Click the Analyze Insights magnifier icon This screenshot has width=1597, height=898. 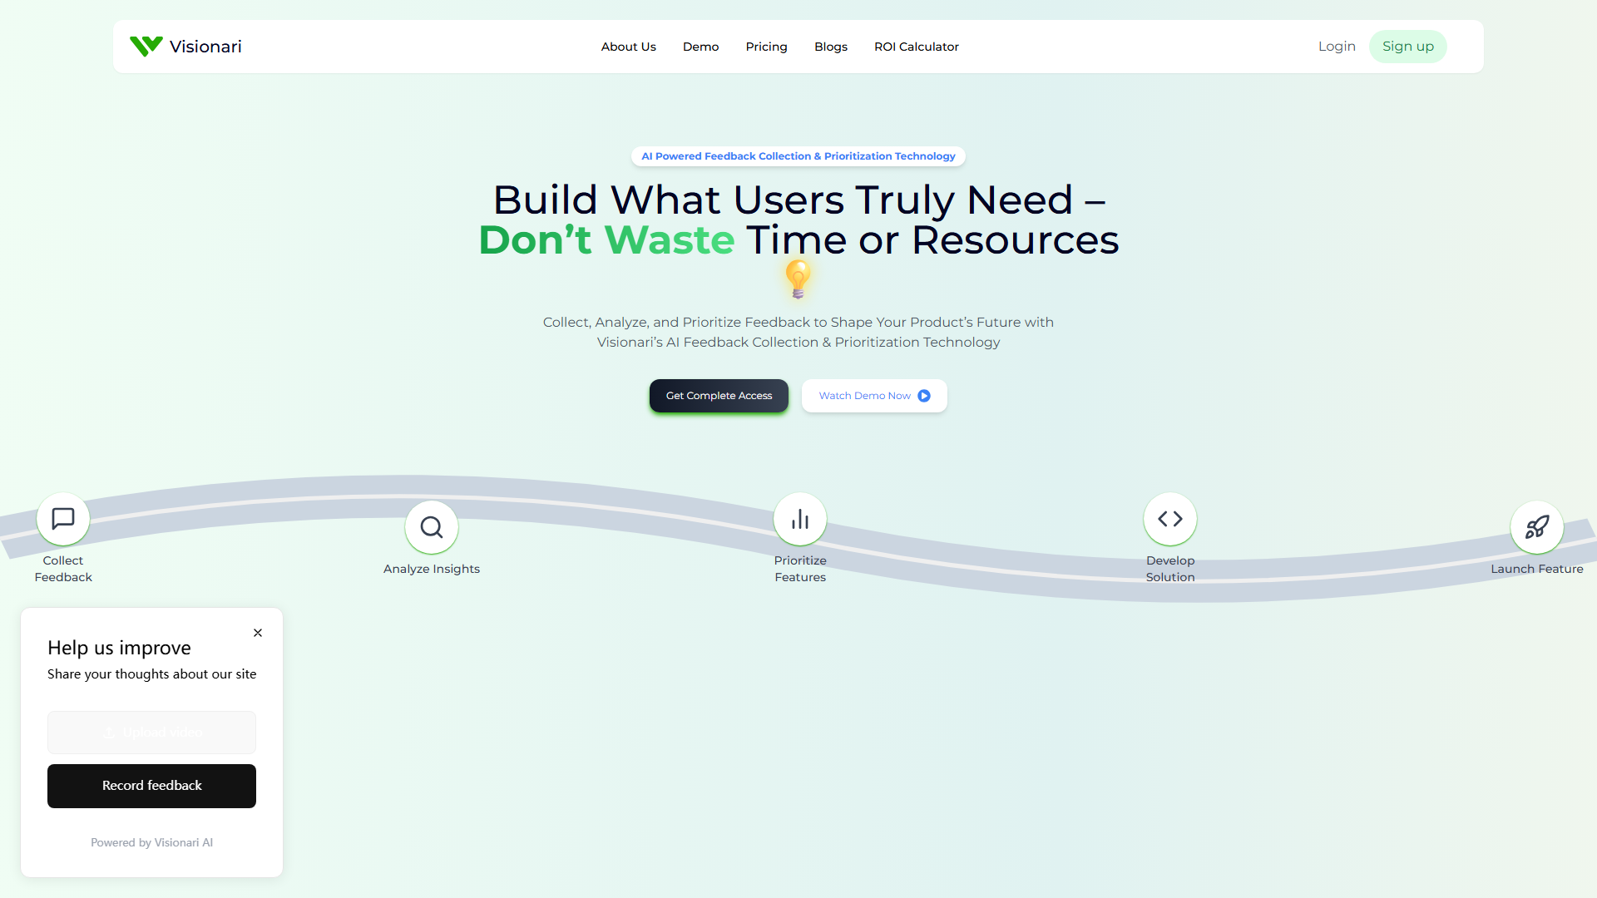coord(432,527)
